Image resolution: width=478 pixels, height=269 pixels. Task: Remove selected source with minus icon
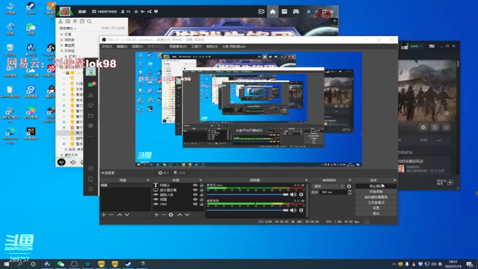coord(164,215)
